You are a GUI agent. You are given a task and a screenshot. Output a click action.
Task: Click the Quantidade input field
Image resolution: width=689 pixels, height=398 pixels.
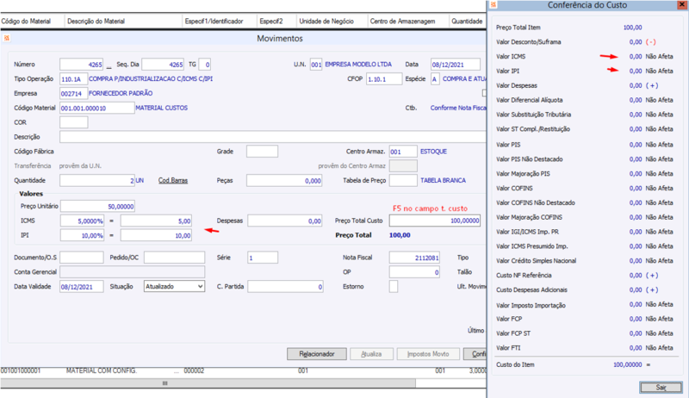97,181
